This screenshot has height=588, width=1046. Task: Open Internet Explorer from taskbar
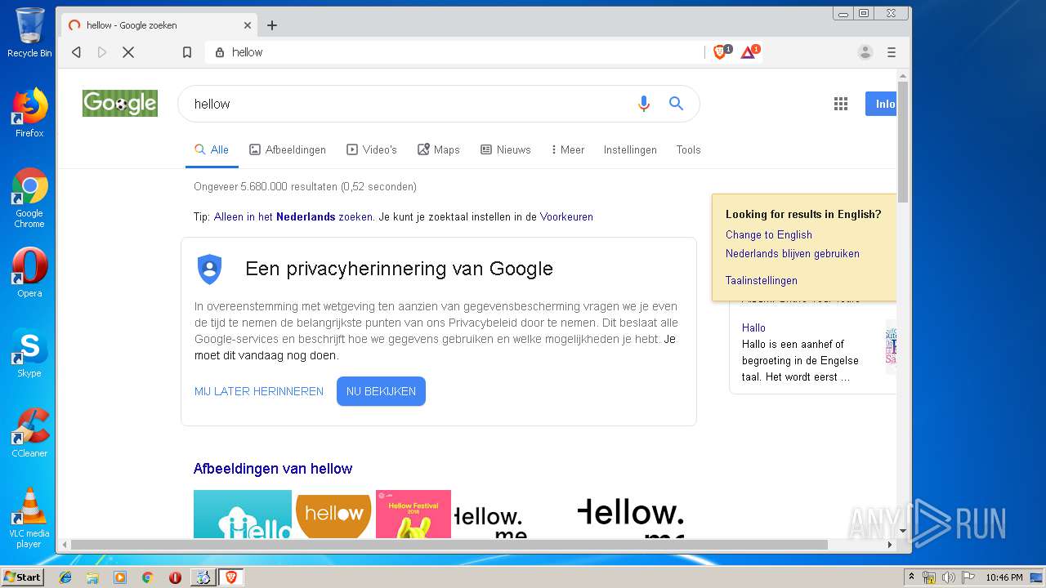point(65,577)
